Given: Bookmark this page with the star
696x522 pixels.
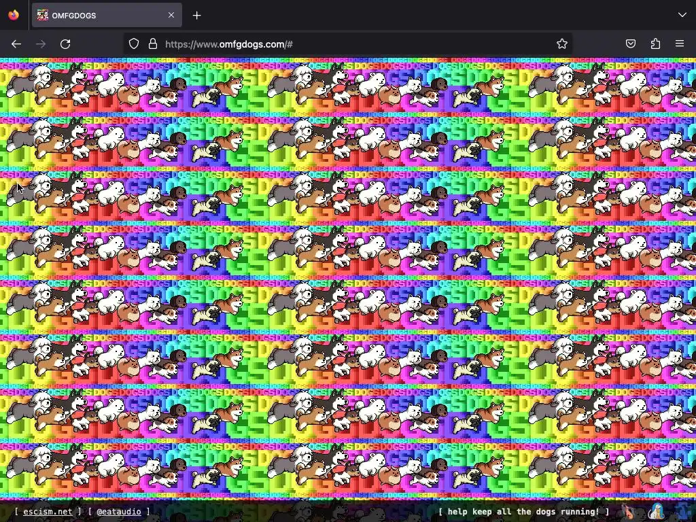Looking at the screenshot, I should point(562,44).
